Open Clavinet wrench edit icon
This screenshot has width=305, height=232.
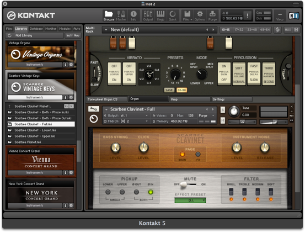point(94,109)
